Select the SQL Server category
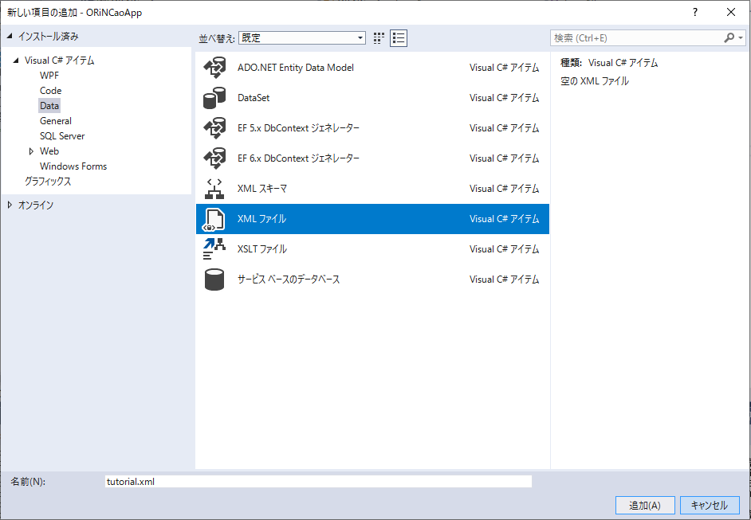 pos(62,136)
